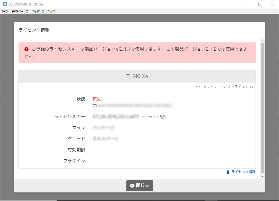Image resolution: width=279 pixels, height=201 pixels.
Task: Click the オフライン認証 label
Action: point(154,117)
